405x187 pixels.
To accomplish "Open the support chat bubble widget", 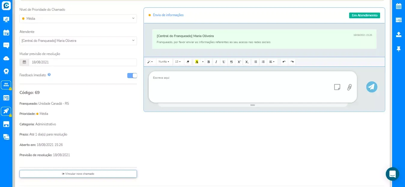I will coord(392,174).
